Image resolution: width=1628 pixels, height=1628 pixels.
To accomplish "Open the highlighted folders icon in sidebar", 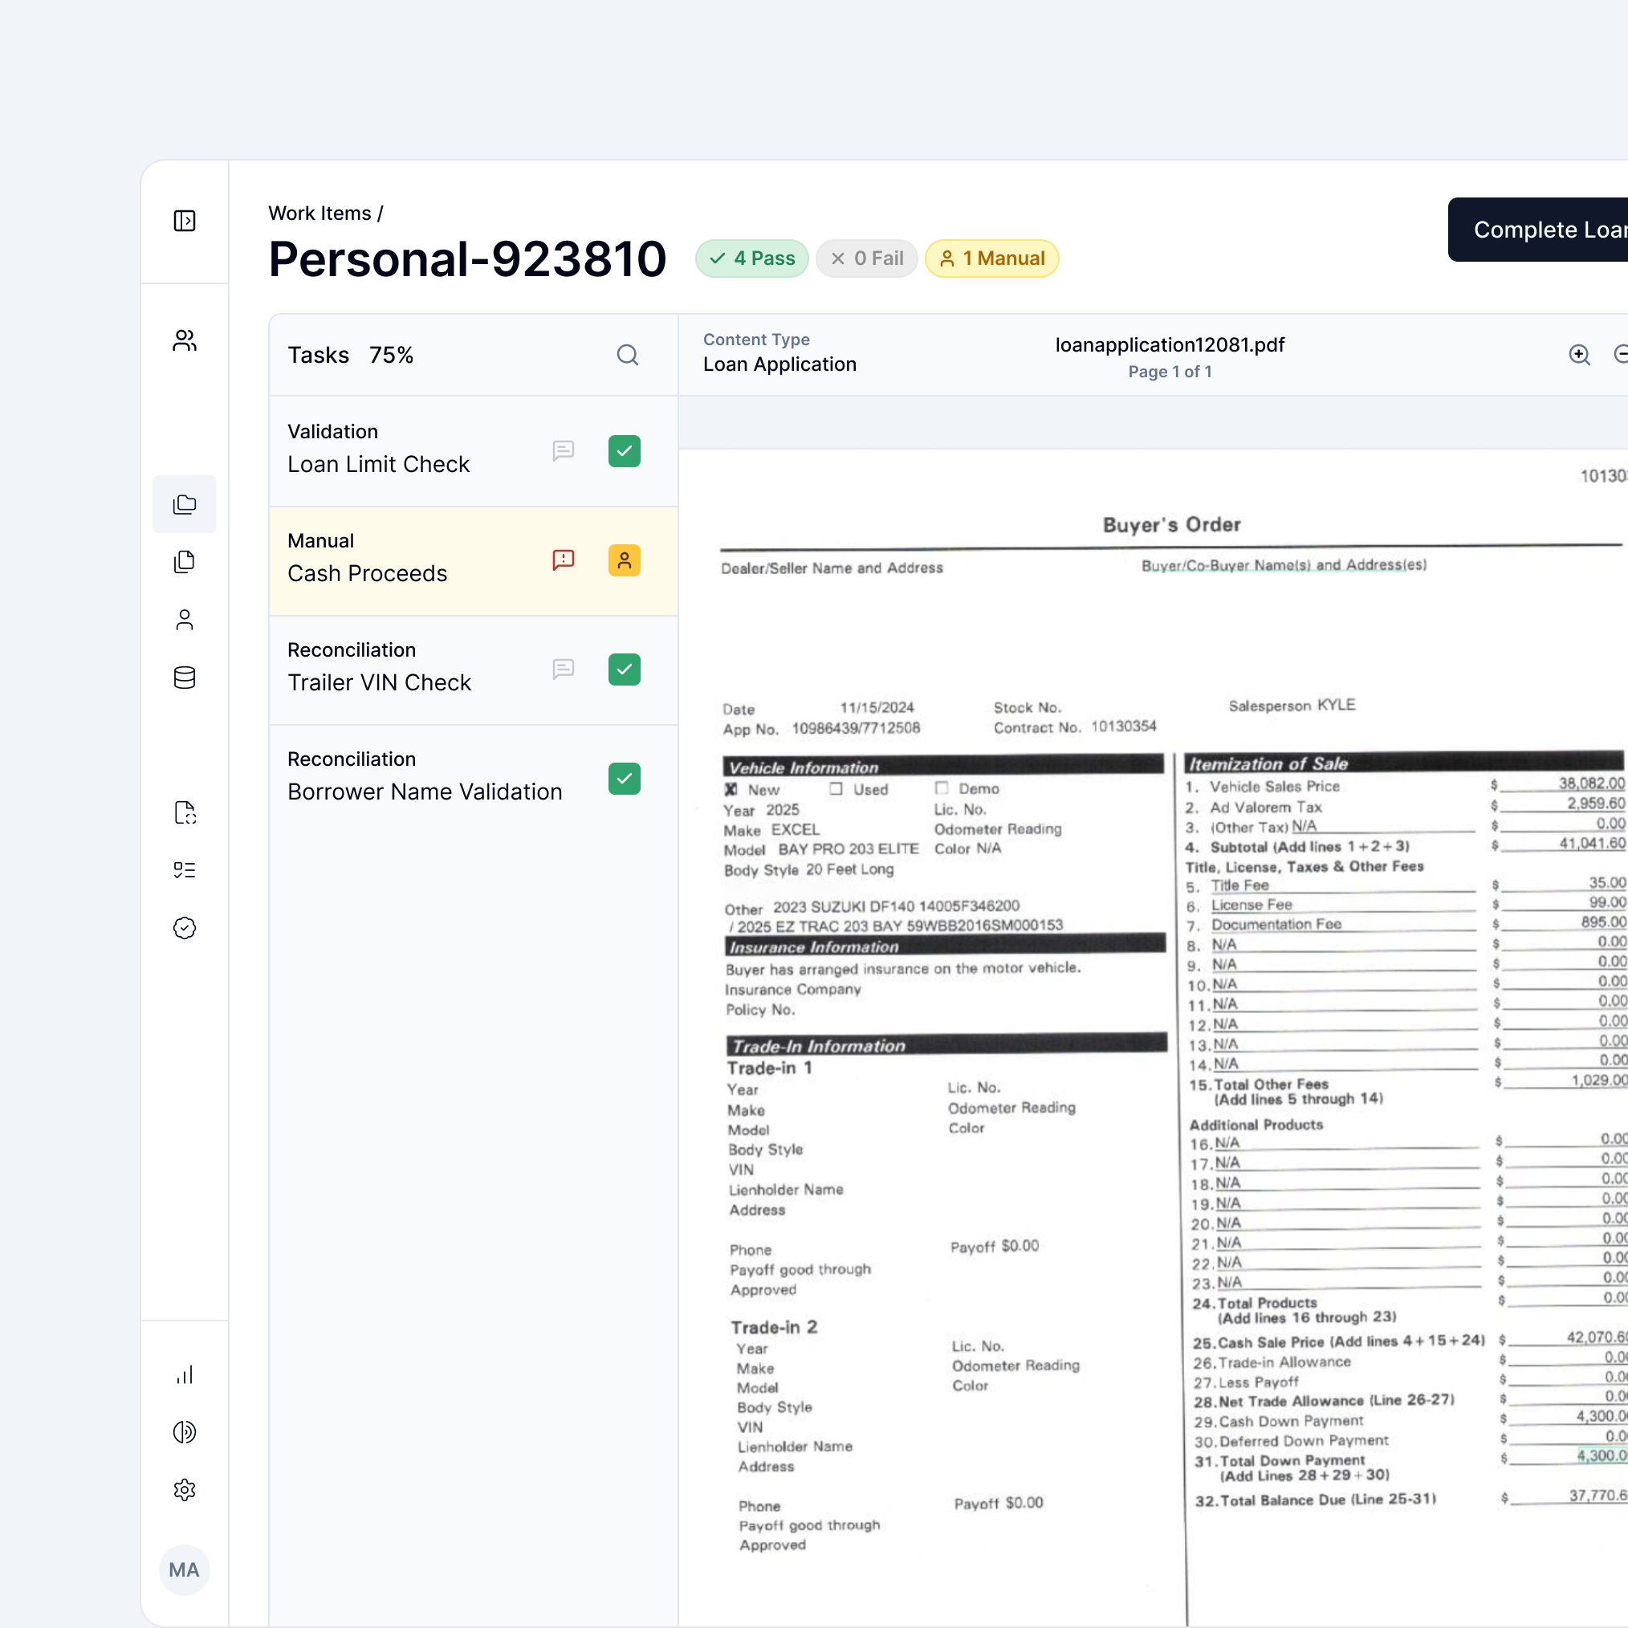I will click(x=185, y=504).
